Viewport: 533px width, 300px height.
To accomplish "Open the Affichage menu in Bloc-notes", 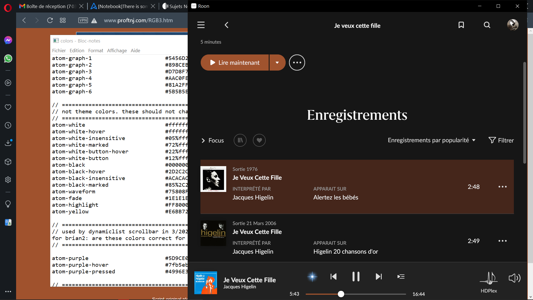I will [117, 51].
